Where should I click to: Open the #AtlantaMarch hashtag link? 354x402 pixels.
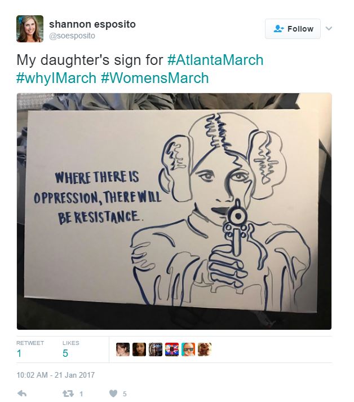215,60
